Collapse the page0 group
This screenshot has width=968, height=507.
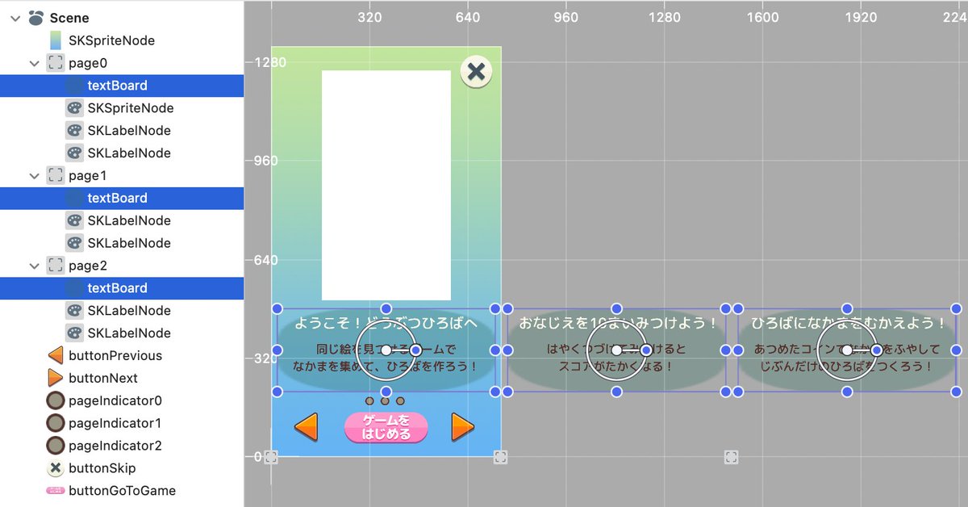tap(33, 62)
